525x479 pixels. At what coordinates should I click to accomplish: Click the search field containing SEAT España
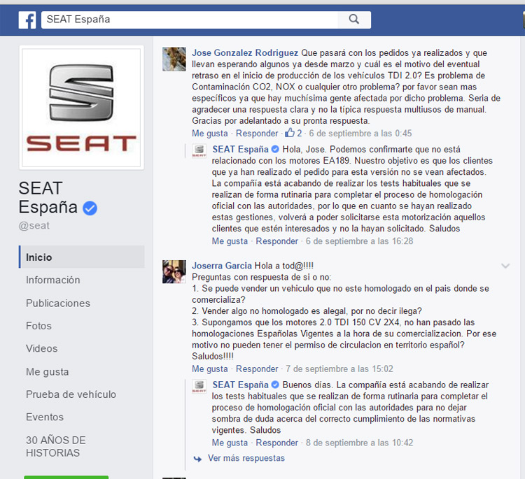(190, 20)
